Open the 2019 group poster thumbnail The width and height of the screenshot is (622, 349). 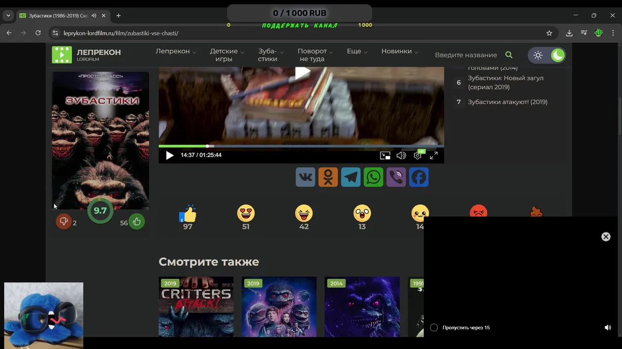pos(279,307)
